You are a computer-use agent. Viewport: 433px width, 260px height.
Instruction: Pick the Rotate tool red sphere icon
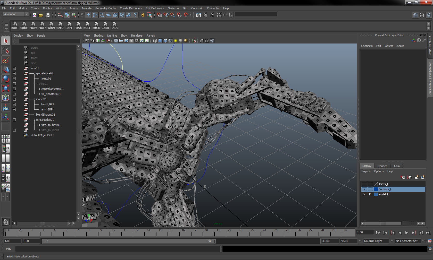pyautogui.click(x=6, y=79)
